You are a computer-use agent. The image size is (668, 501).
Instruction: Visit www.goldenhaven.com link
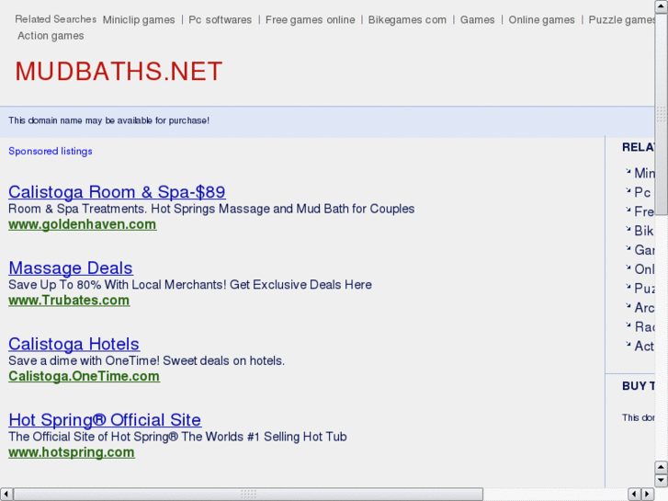[82, 224]
